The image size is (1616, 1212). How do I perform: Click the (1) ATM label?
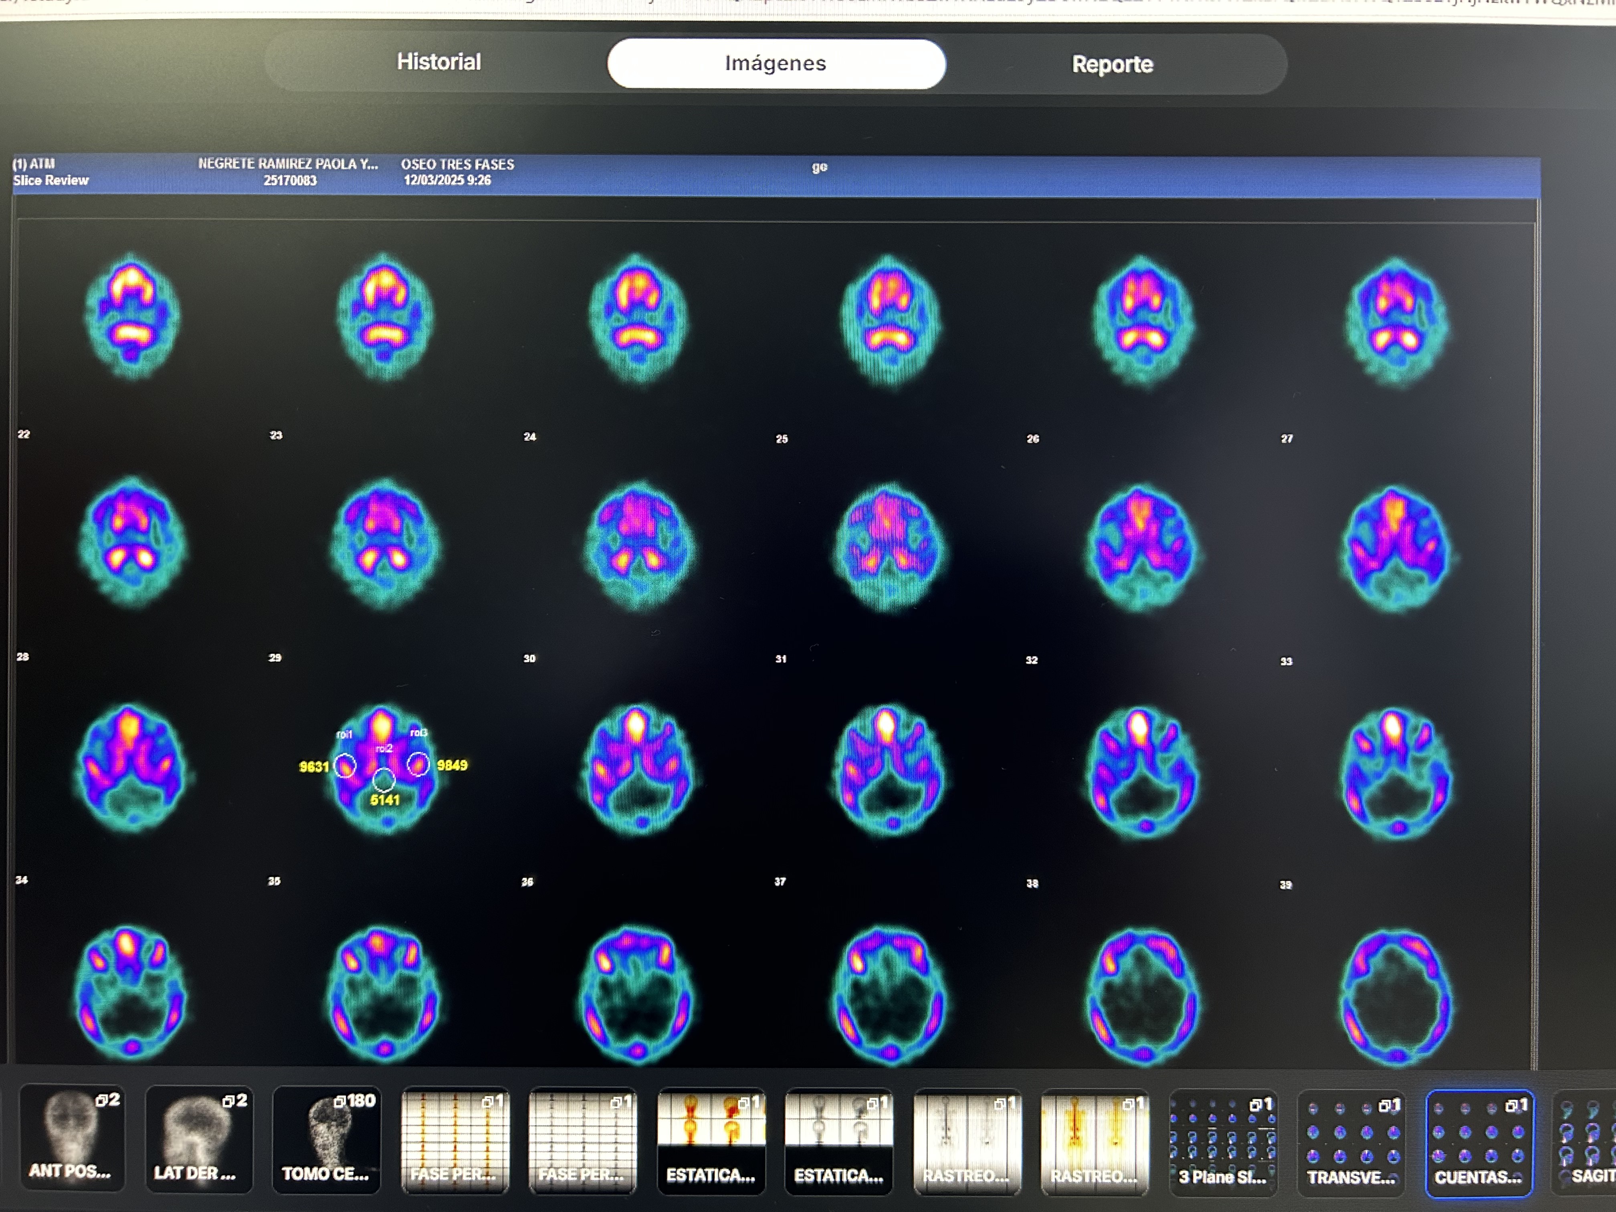point(34,164)
